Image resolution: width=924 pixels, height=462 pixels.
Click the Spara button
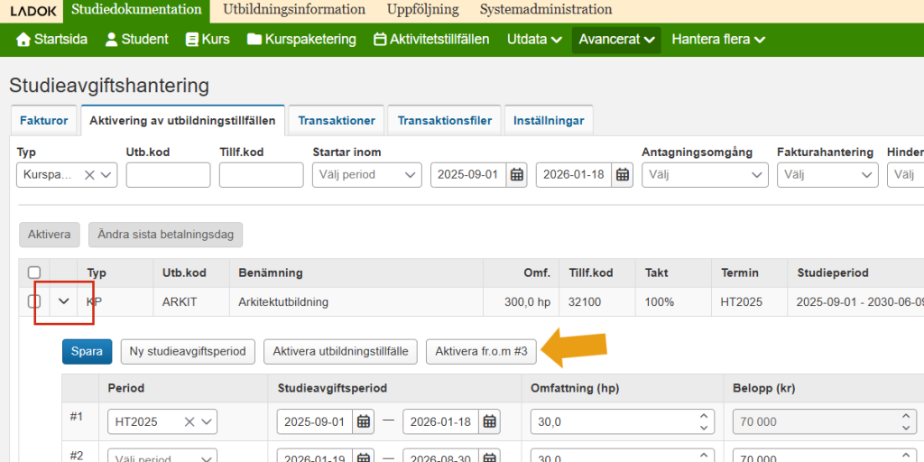88,352
